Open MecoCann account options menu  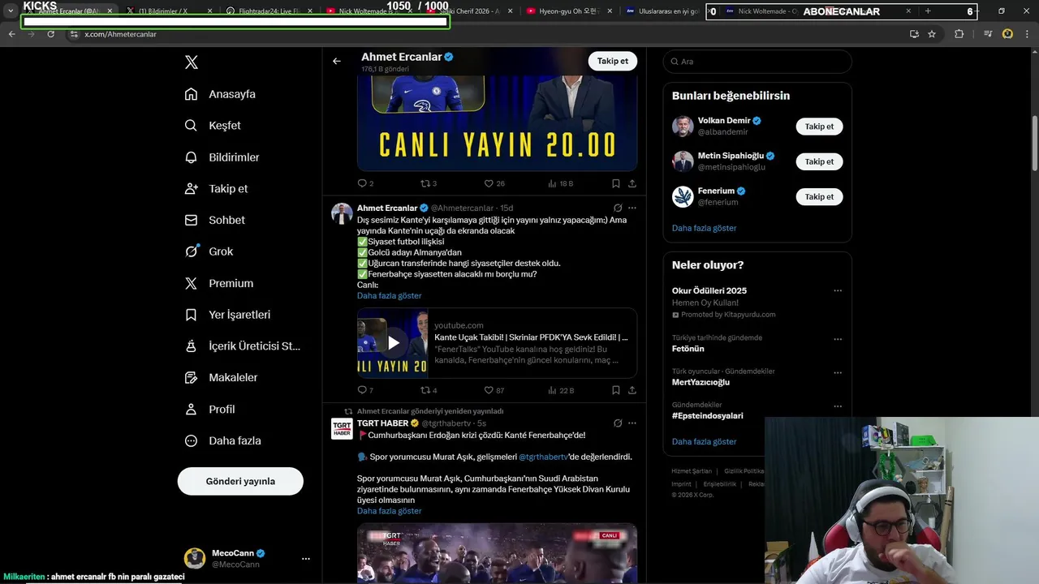306,559
